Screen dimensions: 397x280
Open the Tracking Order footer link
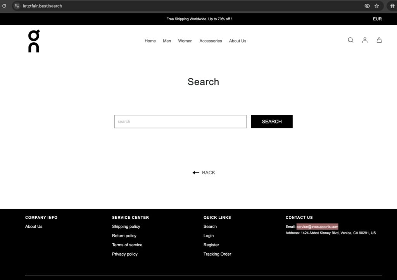coord(217,254)
